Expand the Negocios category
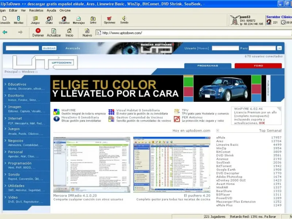The height and width of the screenshot is (219, 292). pyautogui.click(x=16, y=141)
